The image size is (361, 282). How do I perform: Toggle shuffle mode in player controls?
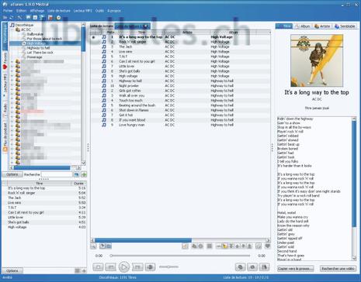pyautogui.click(x=241, y=267)
